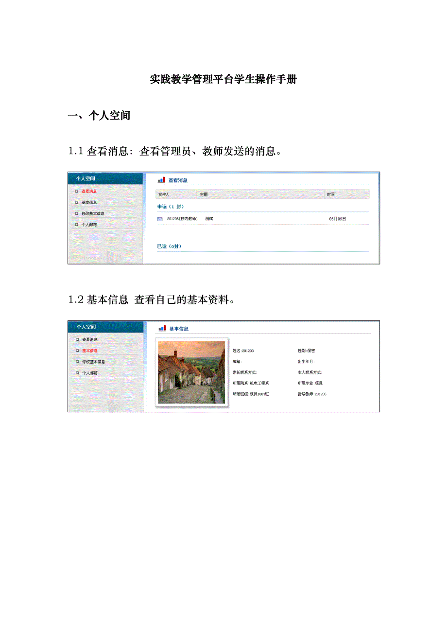
Task: Open 修改基本信息 in the section 1.1 sidebar
Action: pyautogui.click(x=93, y=213)
